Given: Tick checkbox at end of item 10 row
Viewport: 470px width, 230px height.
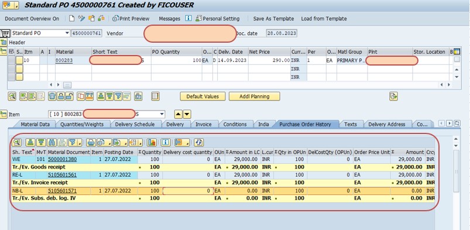Looking at the screenshot, I should click(x=457, y=59).
